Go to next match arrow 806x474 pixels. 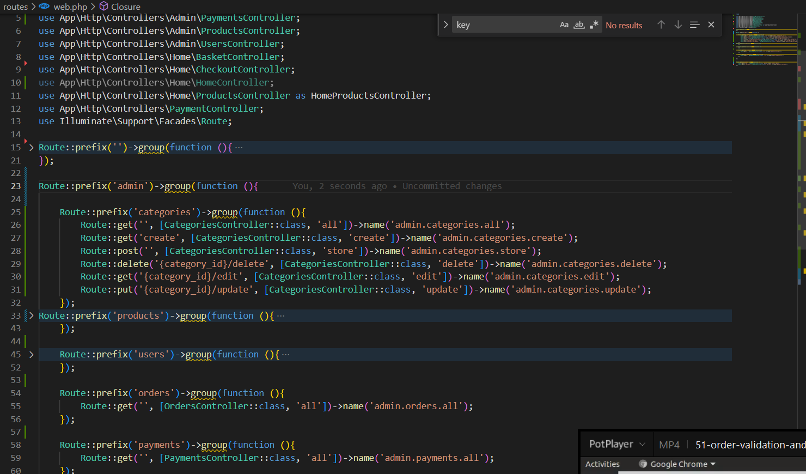678,25
